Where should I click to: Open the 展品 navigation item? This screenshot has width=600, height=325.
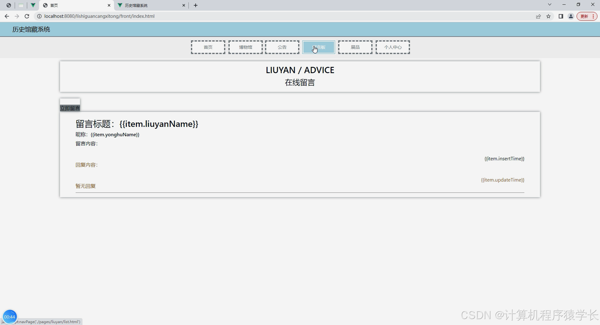point(355,47)
